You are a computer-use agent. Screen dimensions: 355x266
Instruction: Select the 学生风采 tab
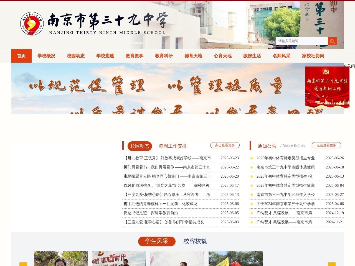(x=157, y=241)
